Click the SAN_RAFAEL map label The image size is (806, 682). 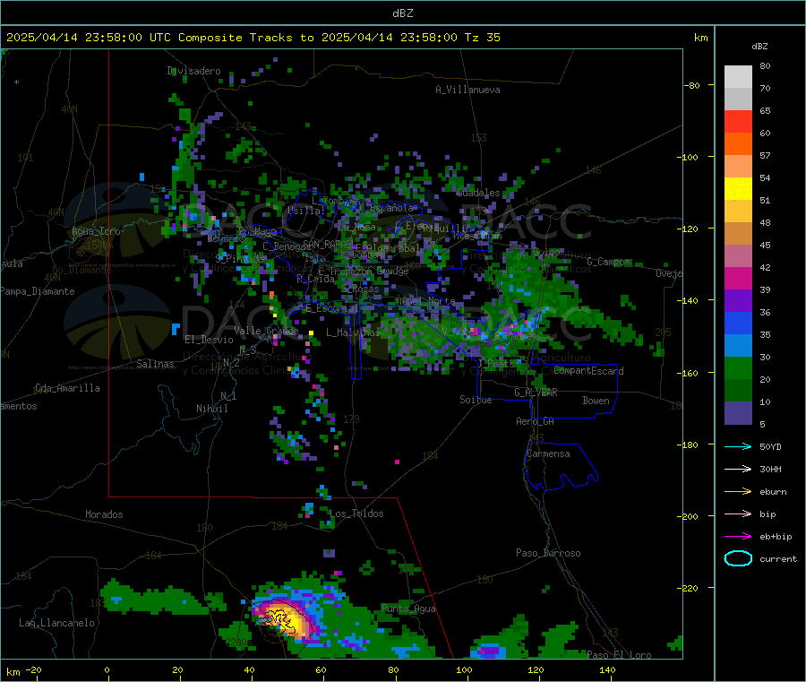coord(328,244)
